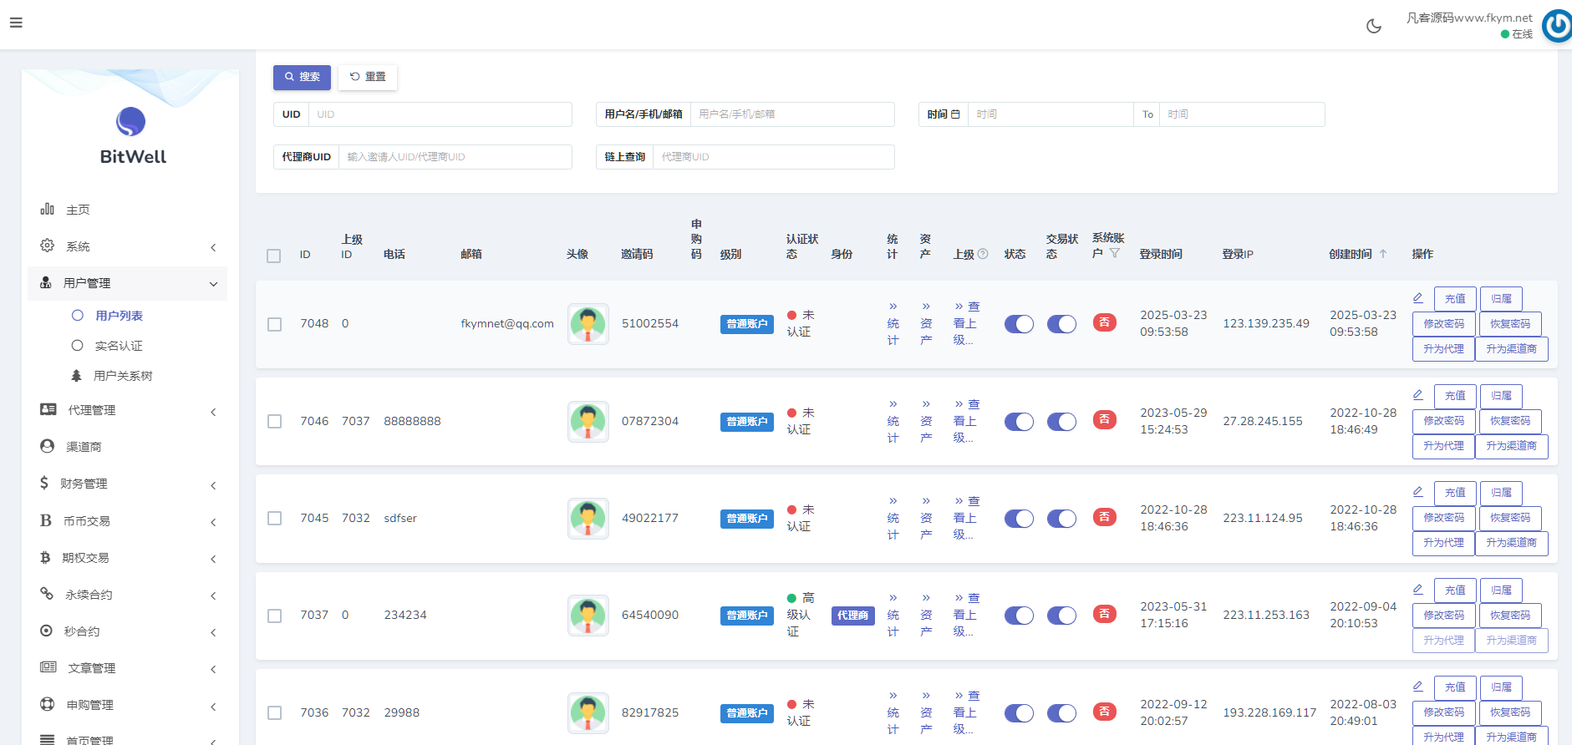The width and height of the screenshot is (1572, 745).
Task: Click the start 时间 date input
Action: (1051, 114)
